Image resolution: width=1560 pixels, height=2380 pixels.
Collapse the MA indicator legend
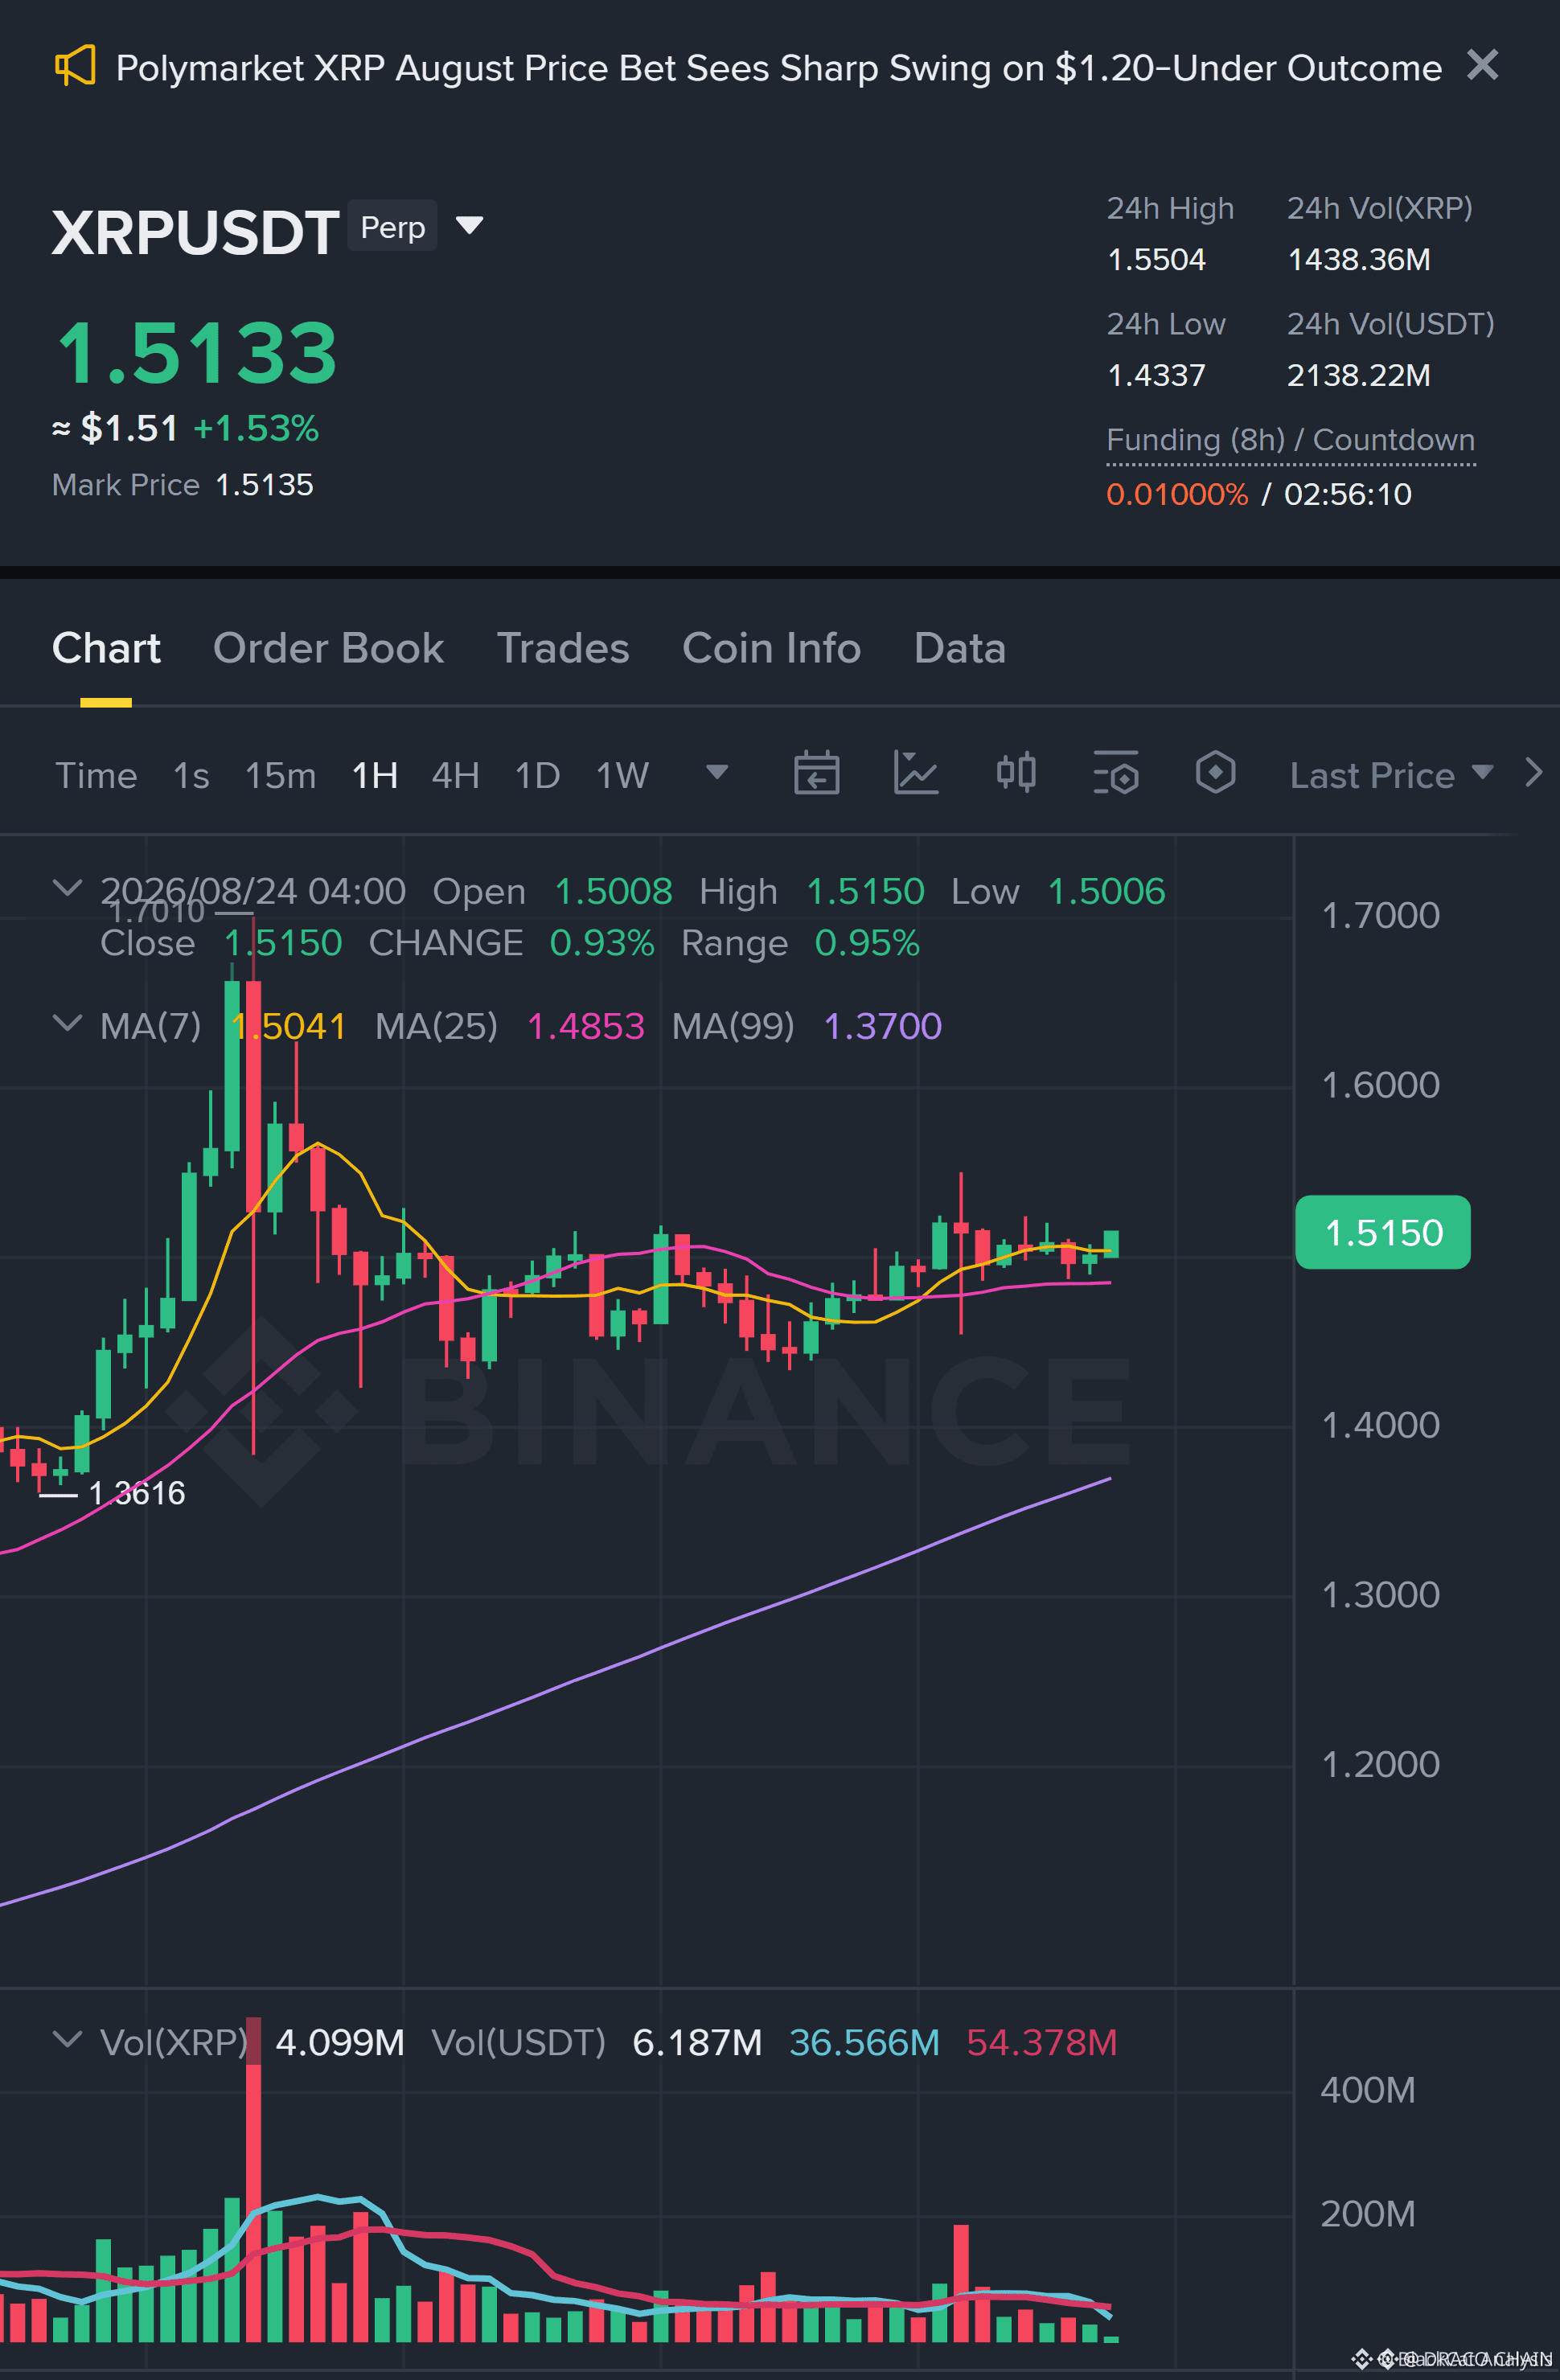coord(67,1022)
